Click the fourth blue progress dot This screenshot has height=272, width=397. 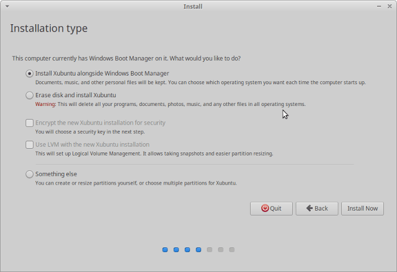pos(198,250)
